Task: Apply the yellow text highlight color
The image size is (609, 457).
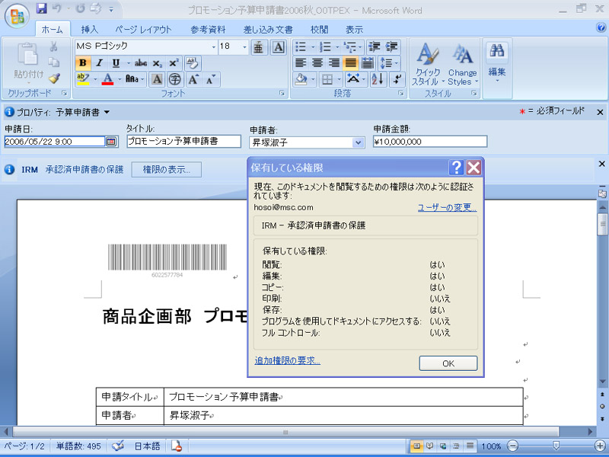Action: coord(83,79)
